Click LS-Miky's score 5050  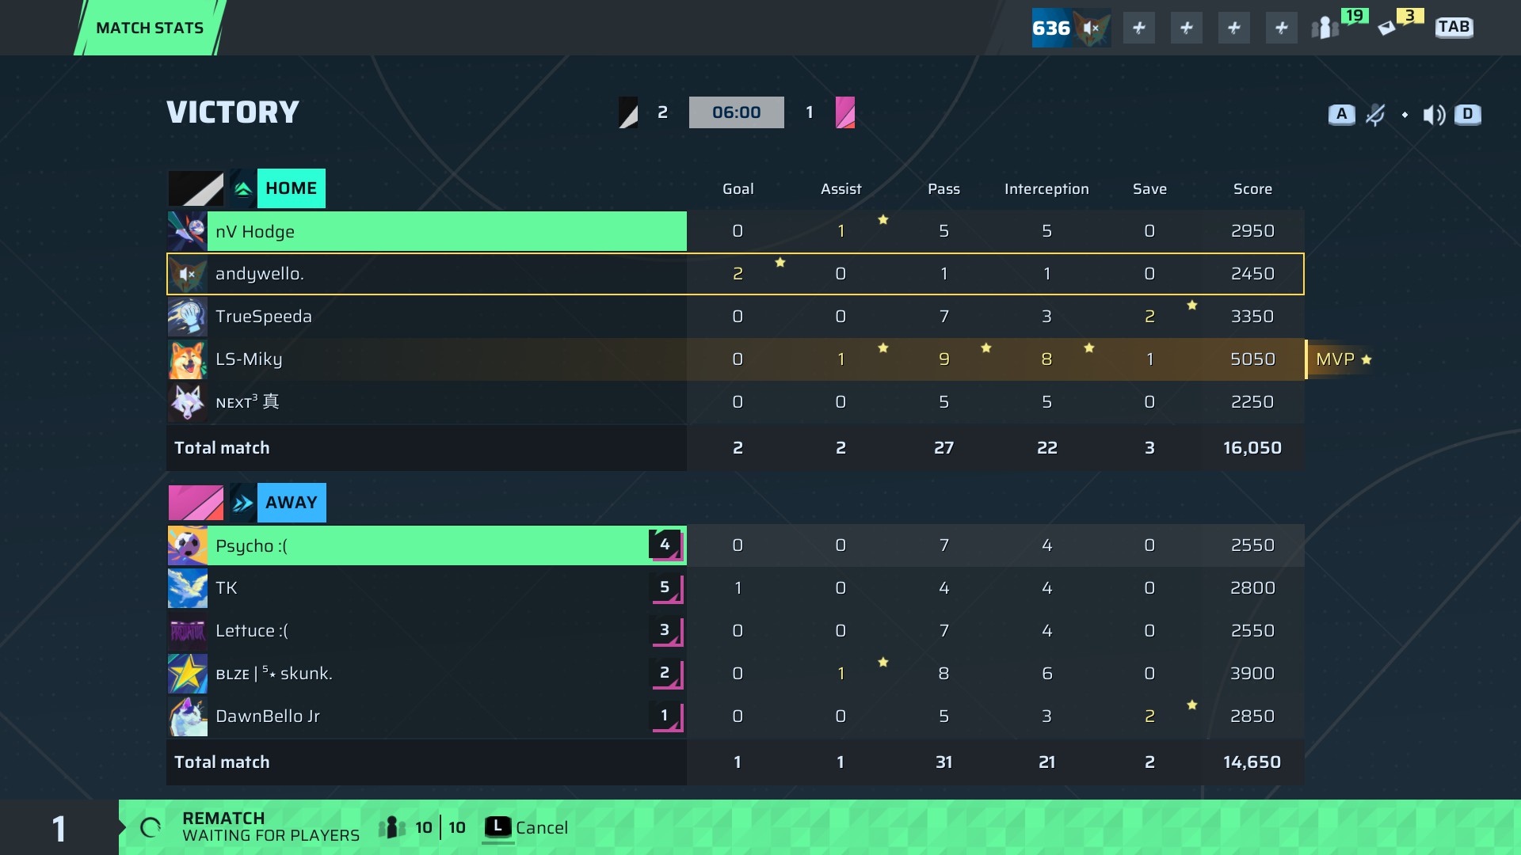(x=1252, y=359)
